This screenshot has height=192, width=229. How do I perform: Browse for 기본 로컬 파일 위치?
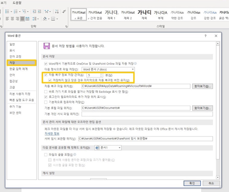[202, 108]
